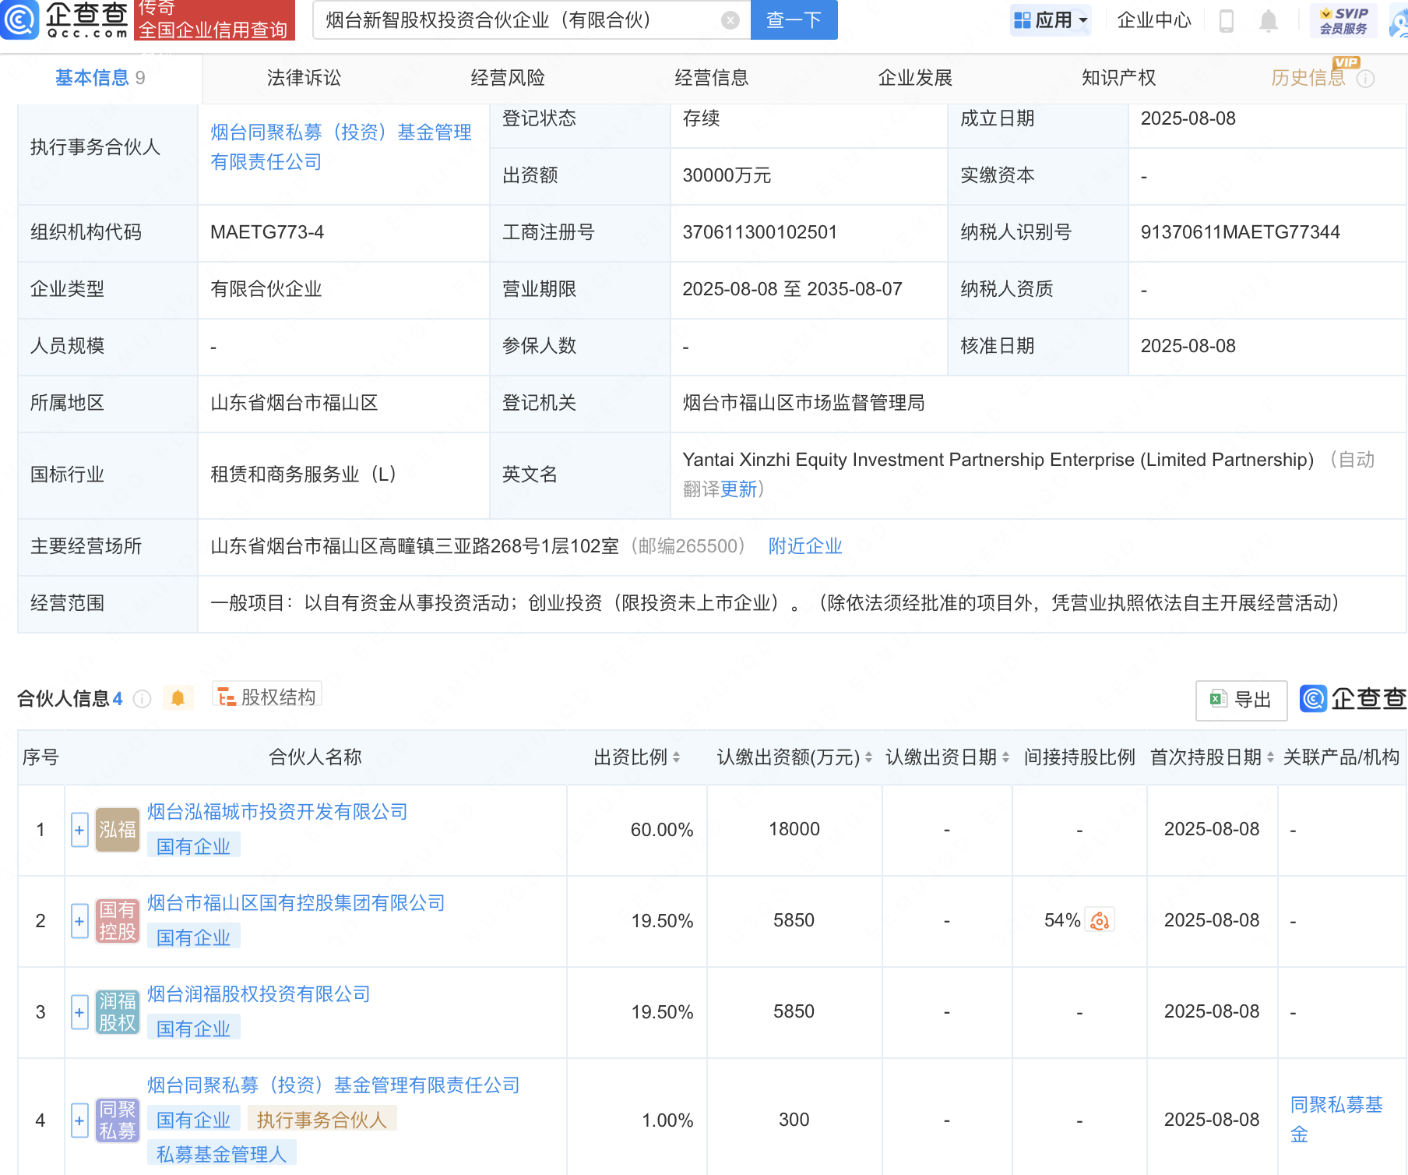The image size is (1408, 1175).
Task: Switch to 法律诉讼 tab
Action: 304,78
